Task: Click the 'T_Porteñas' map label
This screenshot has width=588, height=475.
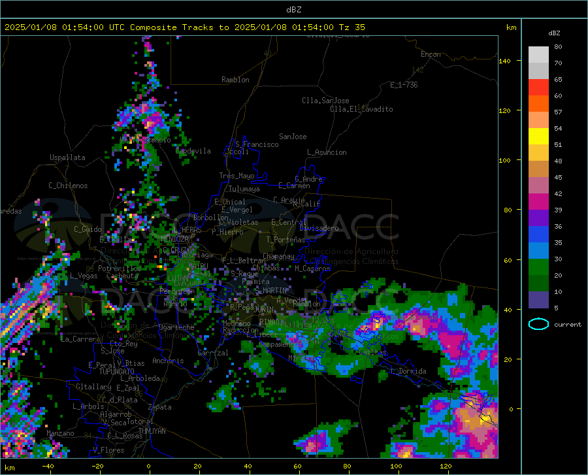Action: pos(286,240)
